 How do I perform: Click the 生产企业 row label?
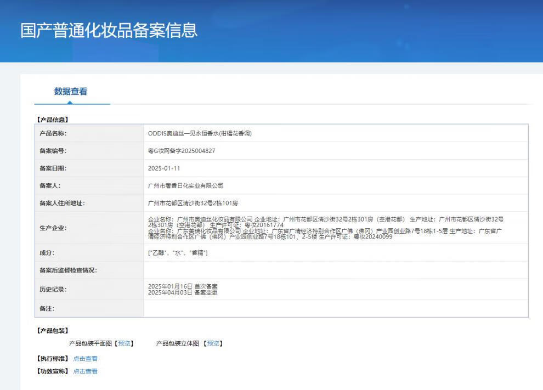coord(53,228)
